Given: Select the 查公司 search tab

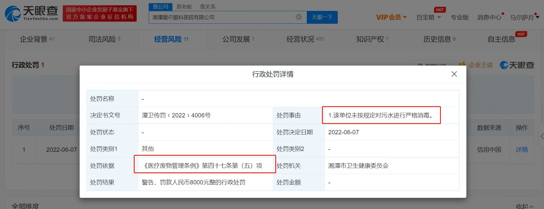Looking at the screenshot, I should coord(160,7).
